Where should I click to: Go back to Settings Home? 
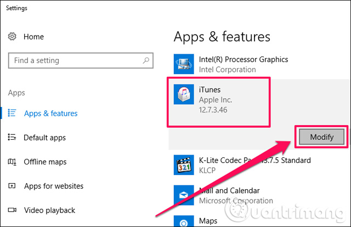33,37
